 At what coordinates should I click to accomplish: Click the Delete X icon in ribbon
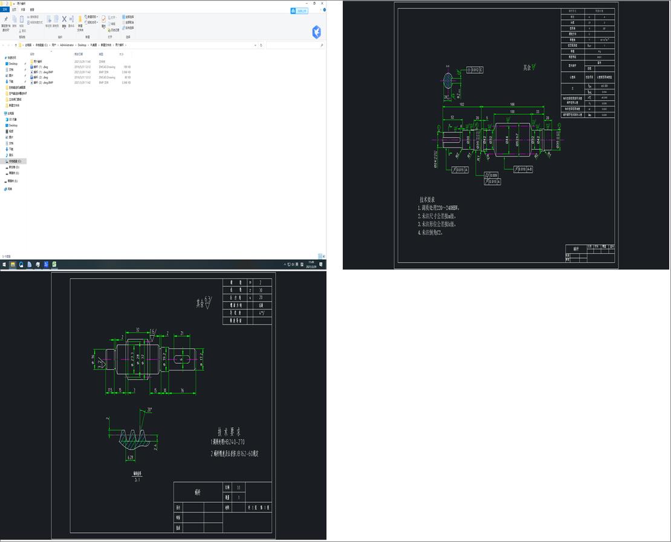[x=64, y=19]
